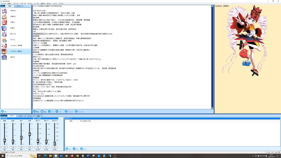Click the 記号 column header

71,121
